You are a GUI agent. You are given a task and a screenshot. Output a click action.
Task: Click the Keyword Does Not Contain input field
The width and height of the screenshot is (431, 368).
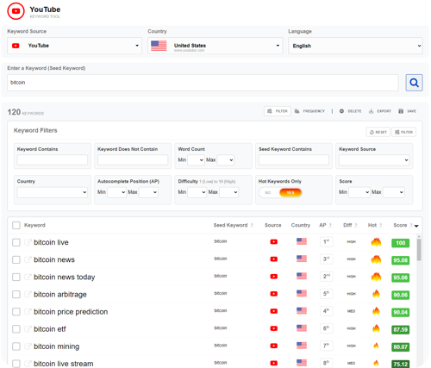(133, 160)
